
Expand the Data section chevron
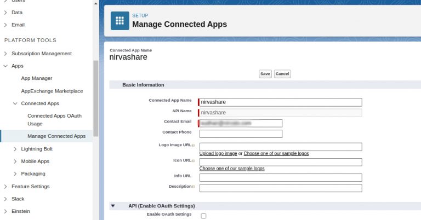(x=5, y=13)
